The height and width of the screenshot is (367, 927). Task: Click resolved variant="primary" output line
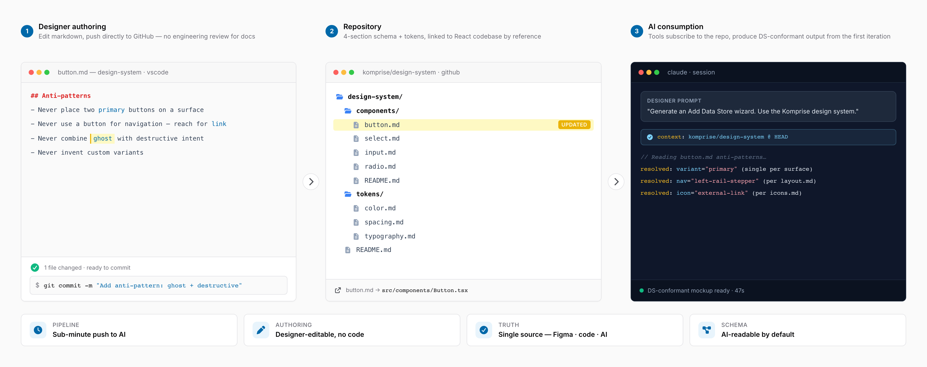click(x=726, y=169)
